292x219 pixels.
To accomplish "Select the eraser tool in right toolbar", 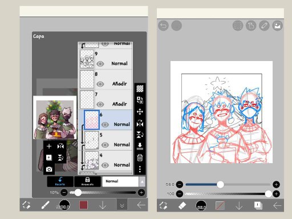I will (182, 205).
